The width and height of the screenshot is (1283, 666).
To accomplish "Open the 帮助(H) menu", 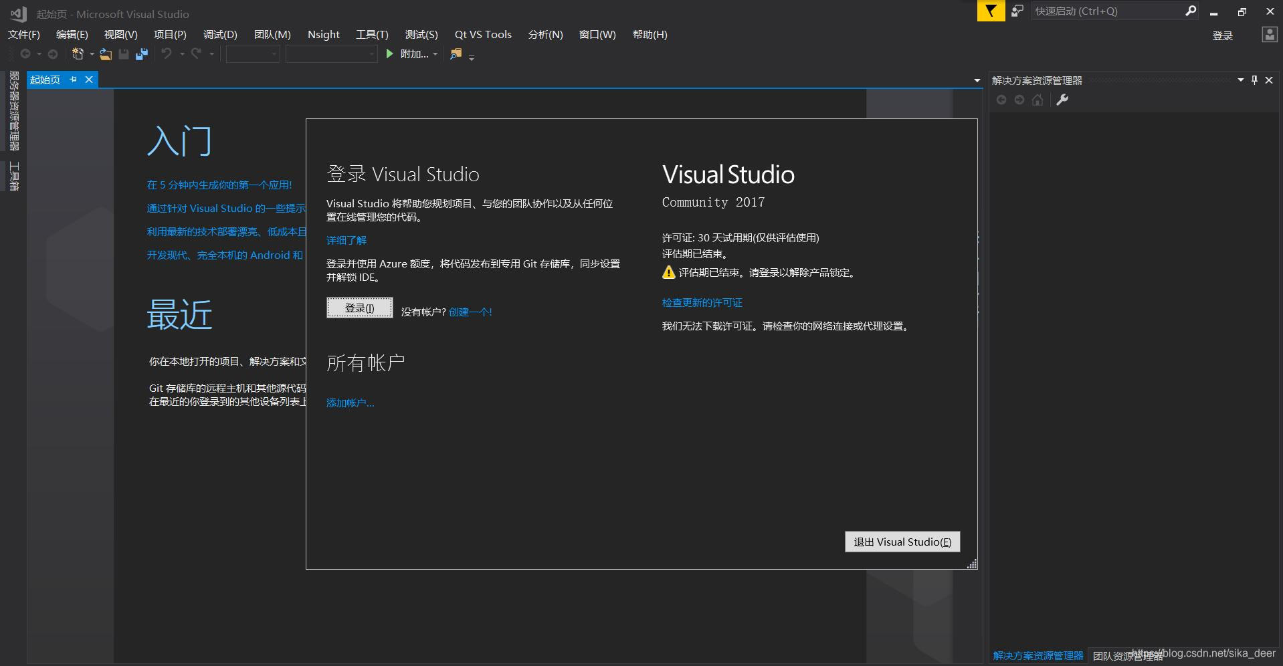I will point(650,34).
